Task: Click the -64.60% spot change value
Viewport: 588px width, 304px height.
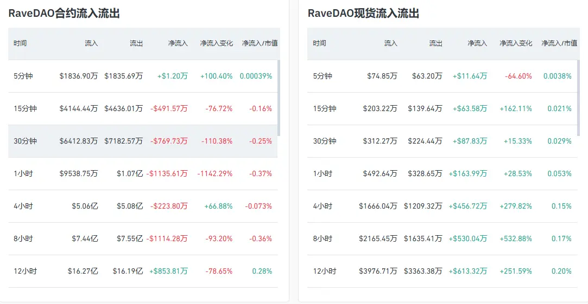Action: pyautogui.click(x=519, y=76)
